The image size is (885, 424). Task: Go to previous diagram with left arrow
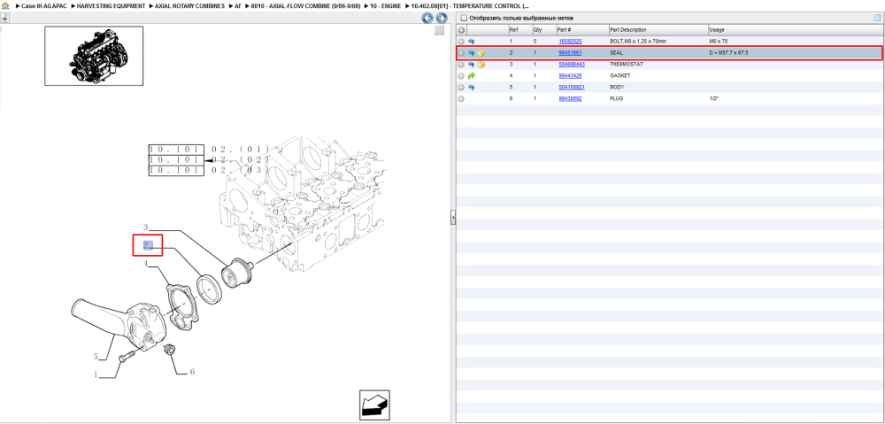(x=427, y=18)
